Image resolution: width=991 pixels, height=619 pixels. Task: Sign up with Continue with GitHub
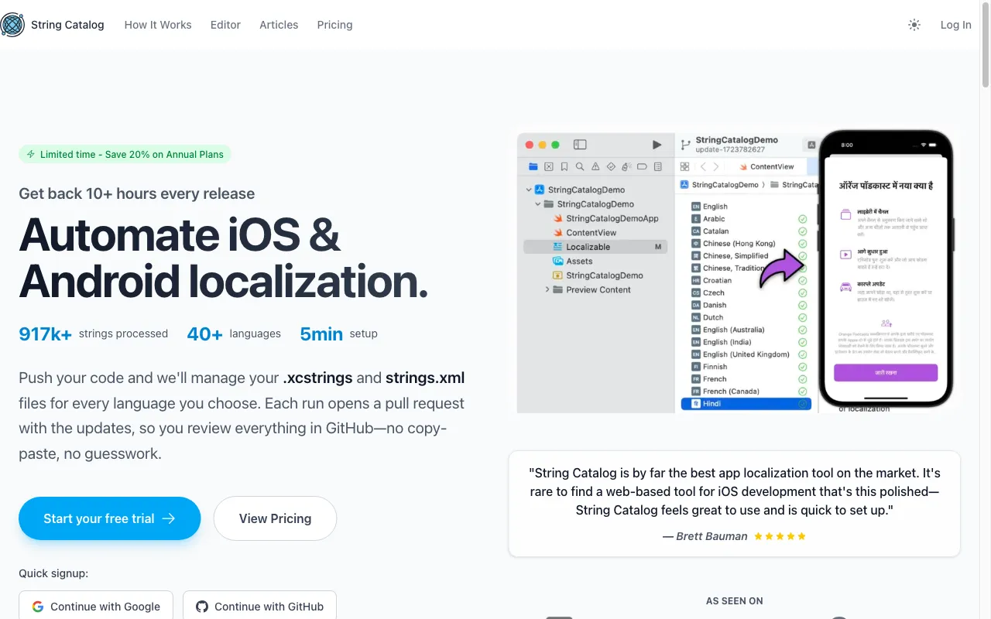tap(259, 607)
